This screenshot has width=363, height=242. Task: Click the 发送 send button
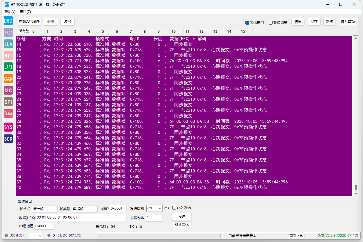[x=182, y=216]
